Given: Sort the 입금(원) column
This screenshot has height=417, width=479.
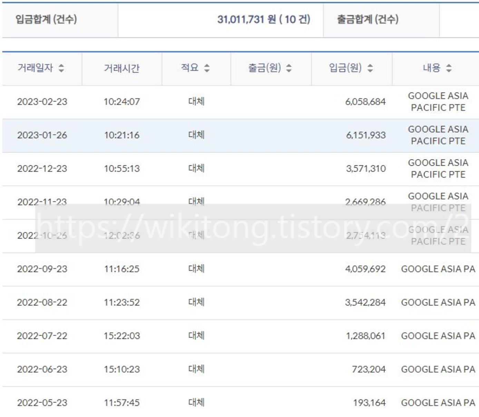Looking at the screenshot, I should [x=370, y=68].
